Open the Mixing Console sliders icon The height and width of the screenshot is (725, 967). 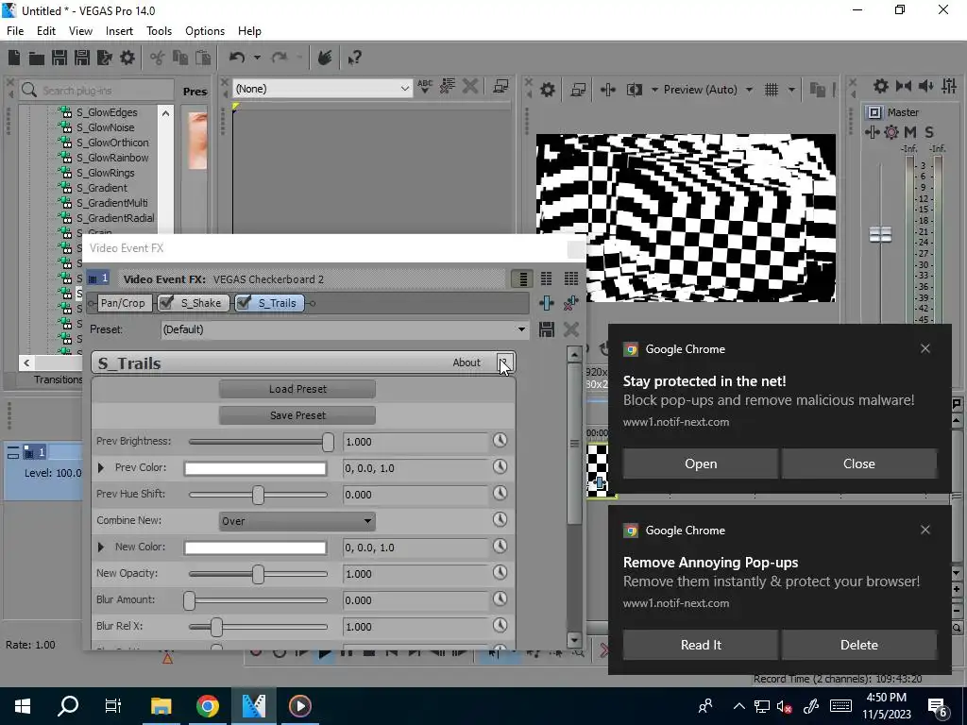tap(949, 86)
